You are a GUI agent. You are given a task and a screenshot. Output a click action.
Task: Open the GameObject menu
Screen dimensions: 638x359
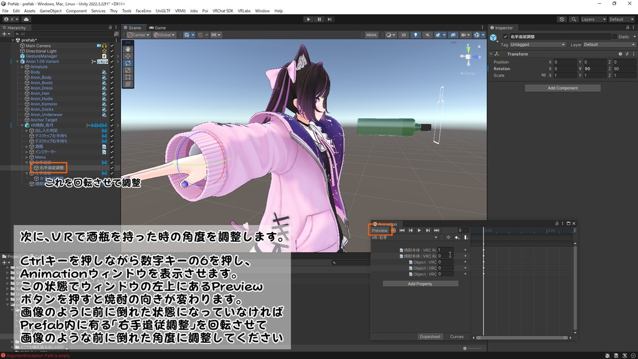point(50,11)
